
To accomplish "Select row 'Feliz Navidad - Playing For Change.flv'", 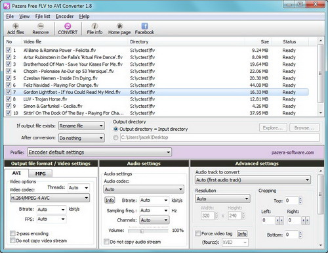I will (157, 85).
